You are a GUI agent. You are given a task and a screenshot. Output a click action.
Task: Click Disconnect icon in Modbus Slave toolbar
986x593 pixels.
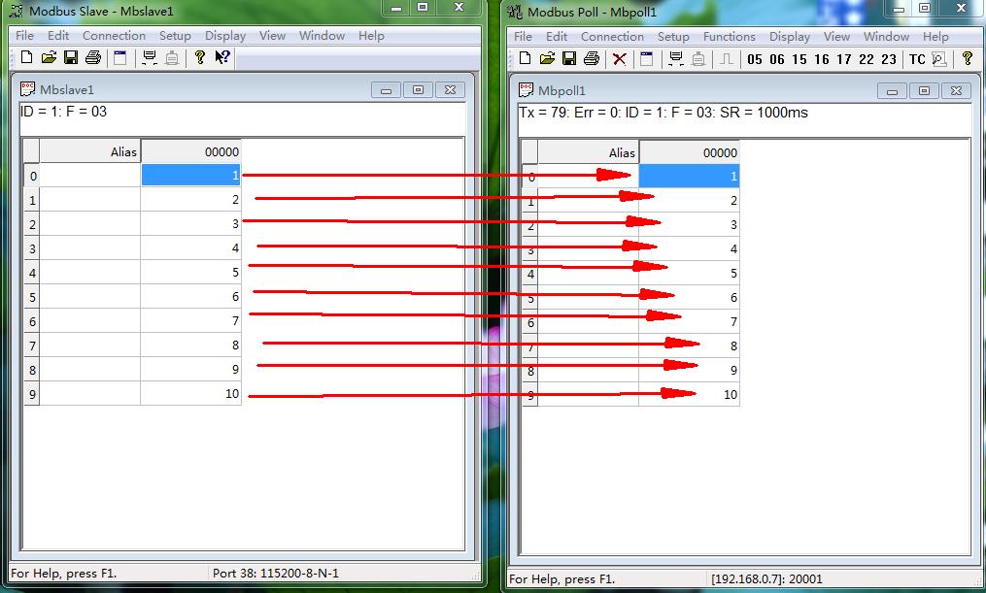[x=172, y=58]
